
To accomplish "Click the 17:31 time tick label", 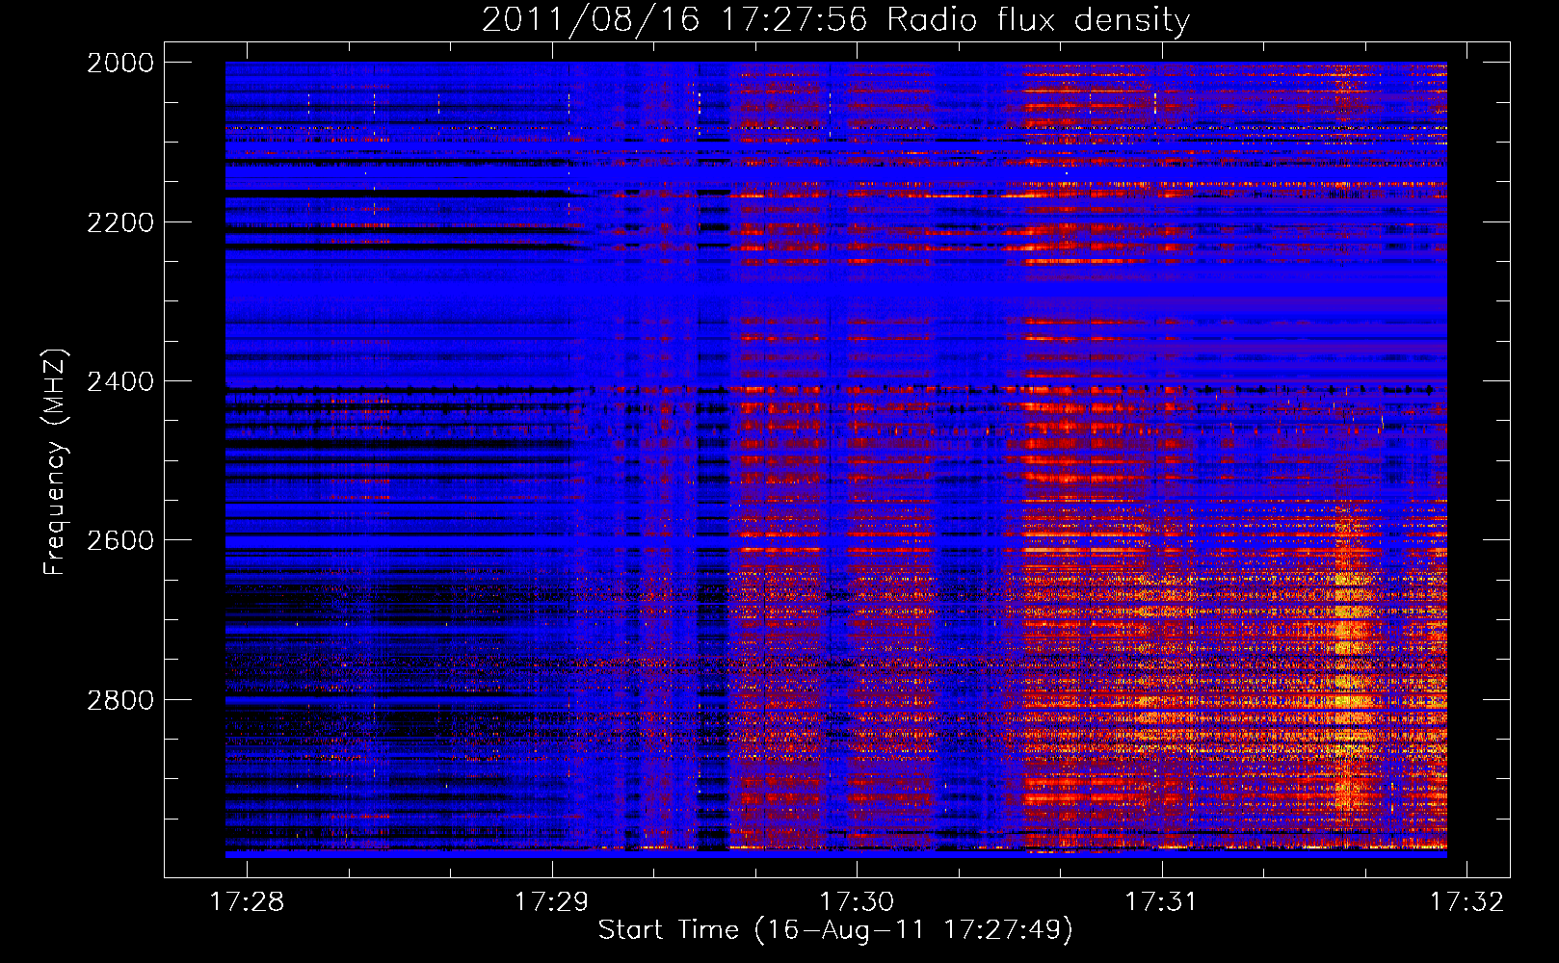I will [1161, 901].
